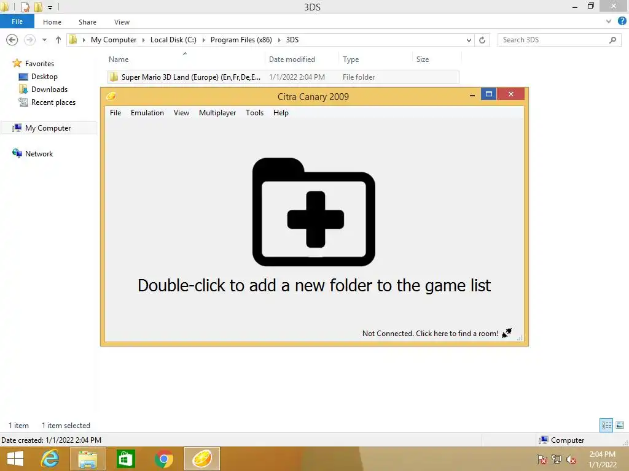
Task: Click 'Not Connected. Click here to find a room!'
Action: click(x=430, y=334)
